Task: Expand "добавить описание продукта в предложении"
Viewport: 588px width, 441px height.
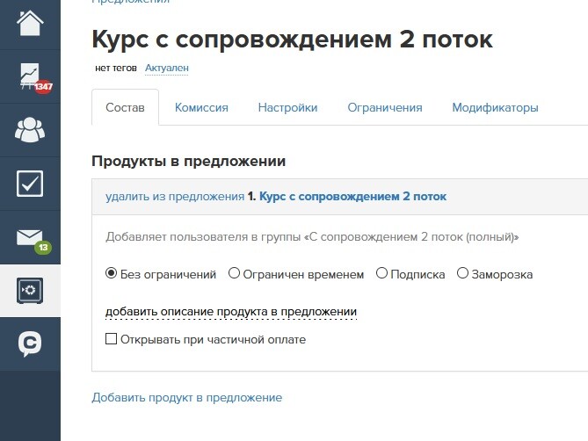Action: pyautogui.click(x=230, y=312)
